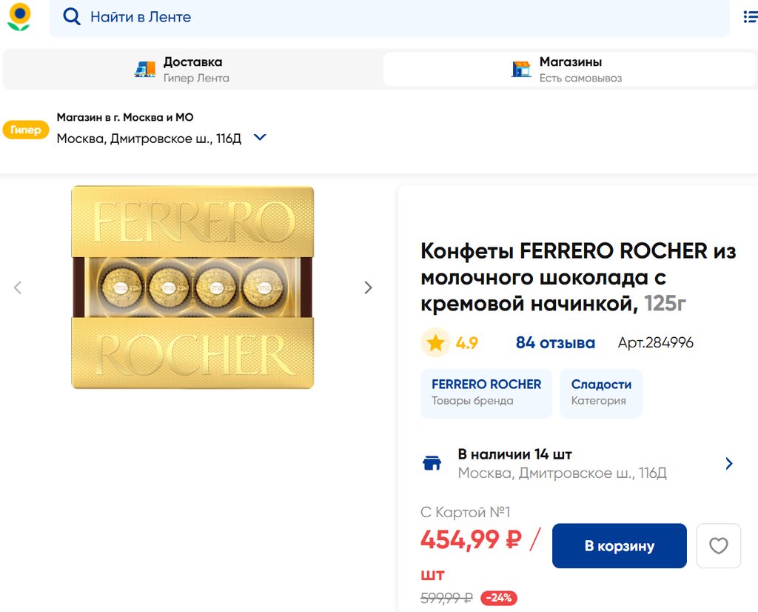
Task: Open the 84 отзыва reviews link
Action: click(x=555, y=342)
